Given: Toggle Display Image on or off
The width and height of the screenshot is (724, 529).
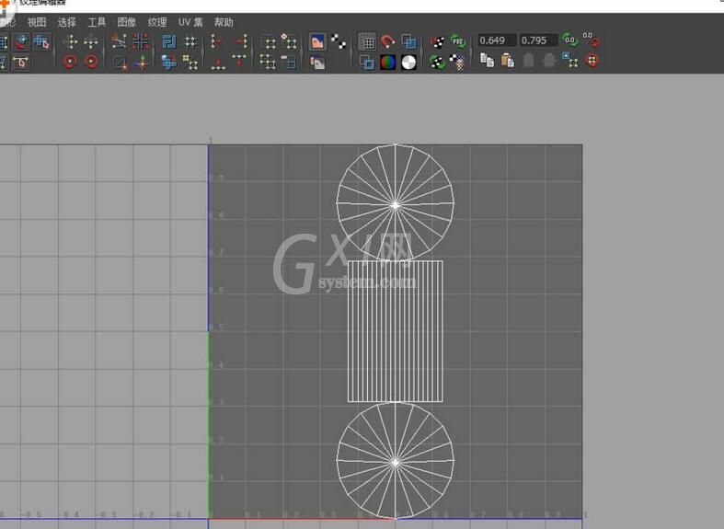Looking at the screenshot, I should click(x=317, y=42).
